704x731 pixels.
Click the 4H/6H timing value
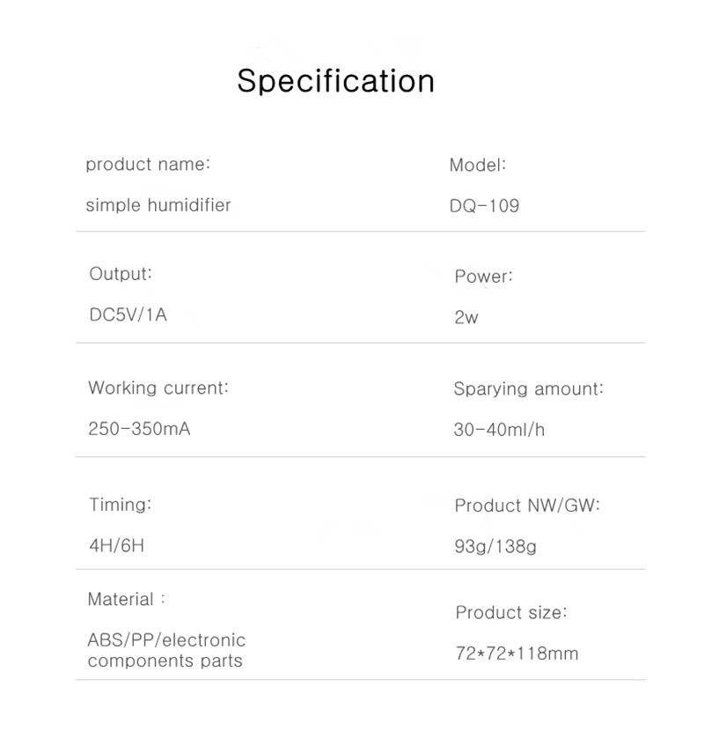116,545
